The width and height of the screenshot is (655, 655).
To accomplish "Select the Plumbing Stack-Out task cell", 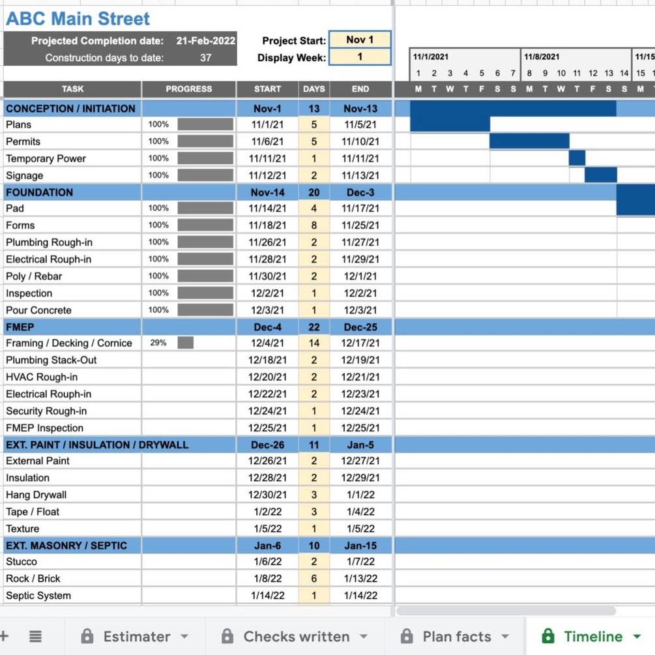I will coord(72,360).
